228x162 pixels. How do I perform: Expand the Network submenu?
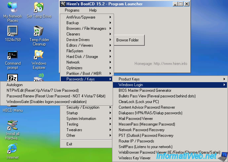pyautogui.click(x=87, y=62)
